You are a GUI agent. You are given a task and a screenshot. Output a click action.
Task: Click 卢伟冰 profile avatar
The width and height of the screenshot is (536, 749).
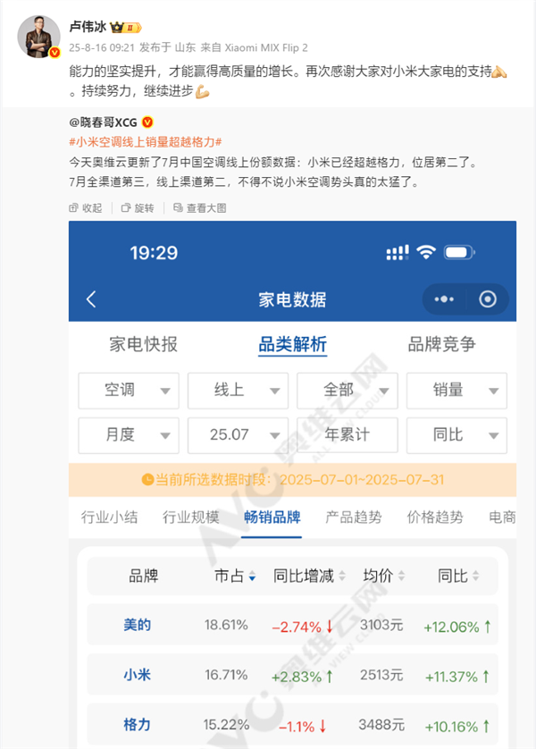click(x=38, y=37)
